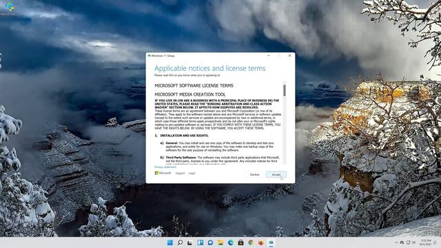Open File Explorer from the taskbar
This screenshot has width=441, height=248.
point(220,242)
